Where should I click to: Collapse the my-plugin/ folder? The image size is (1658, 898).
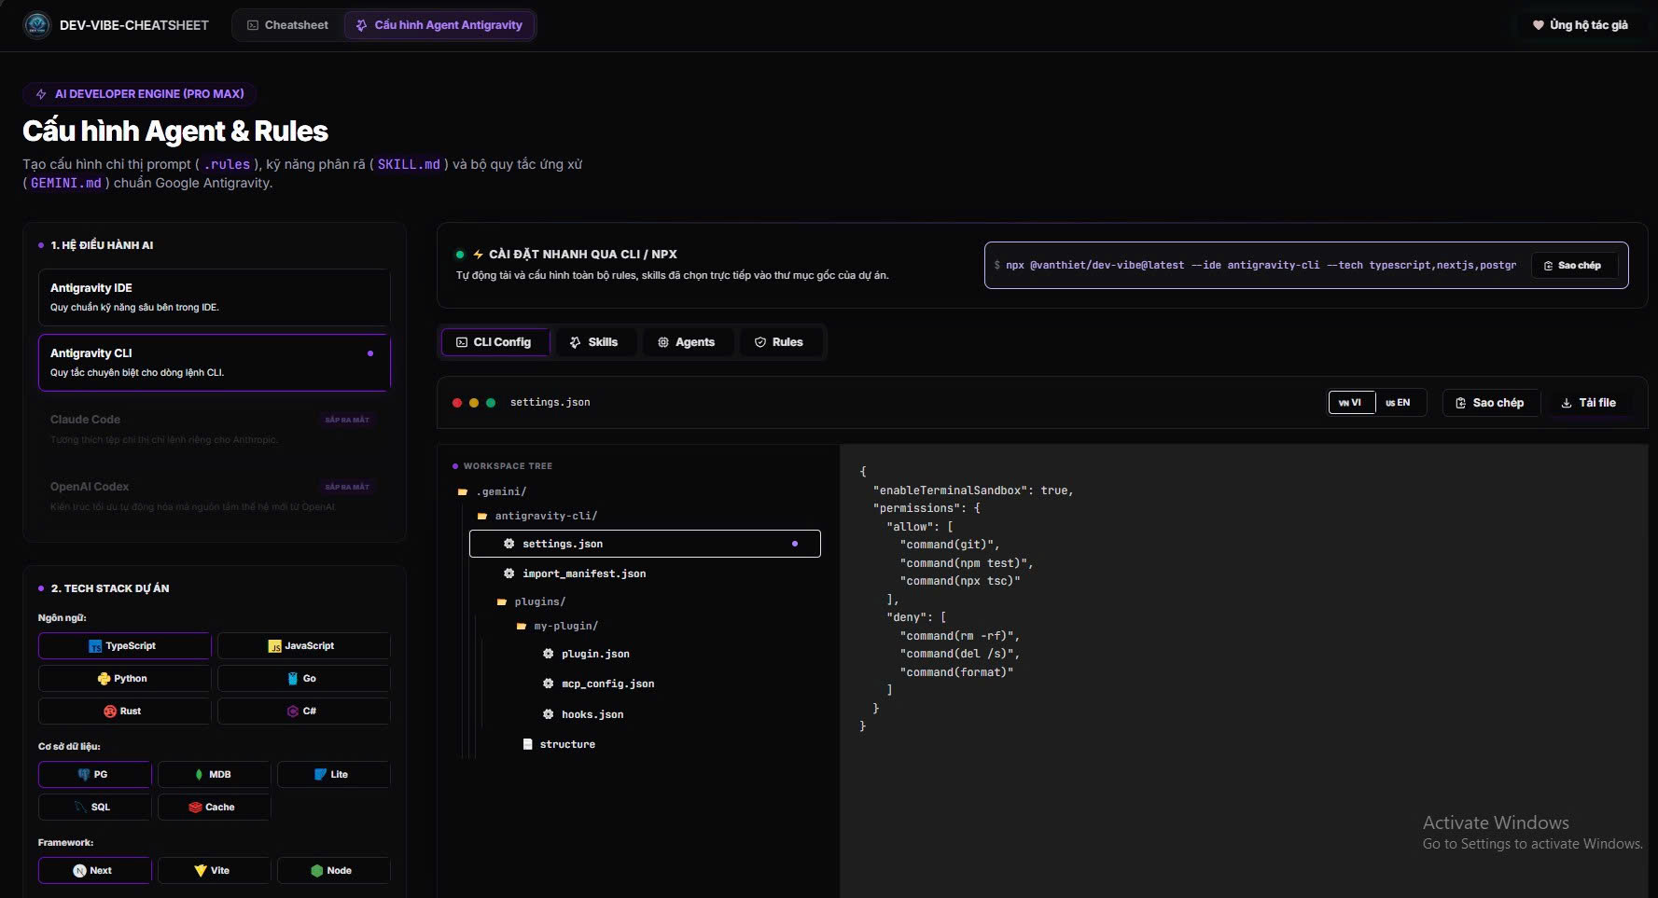557,626
